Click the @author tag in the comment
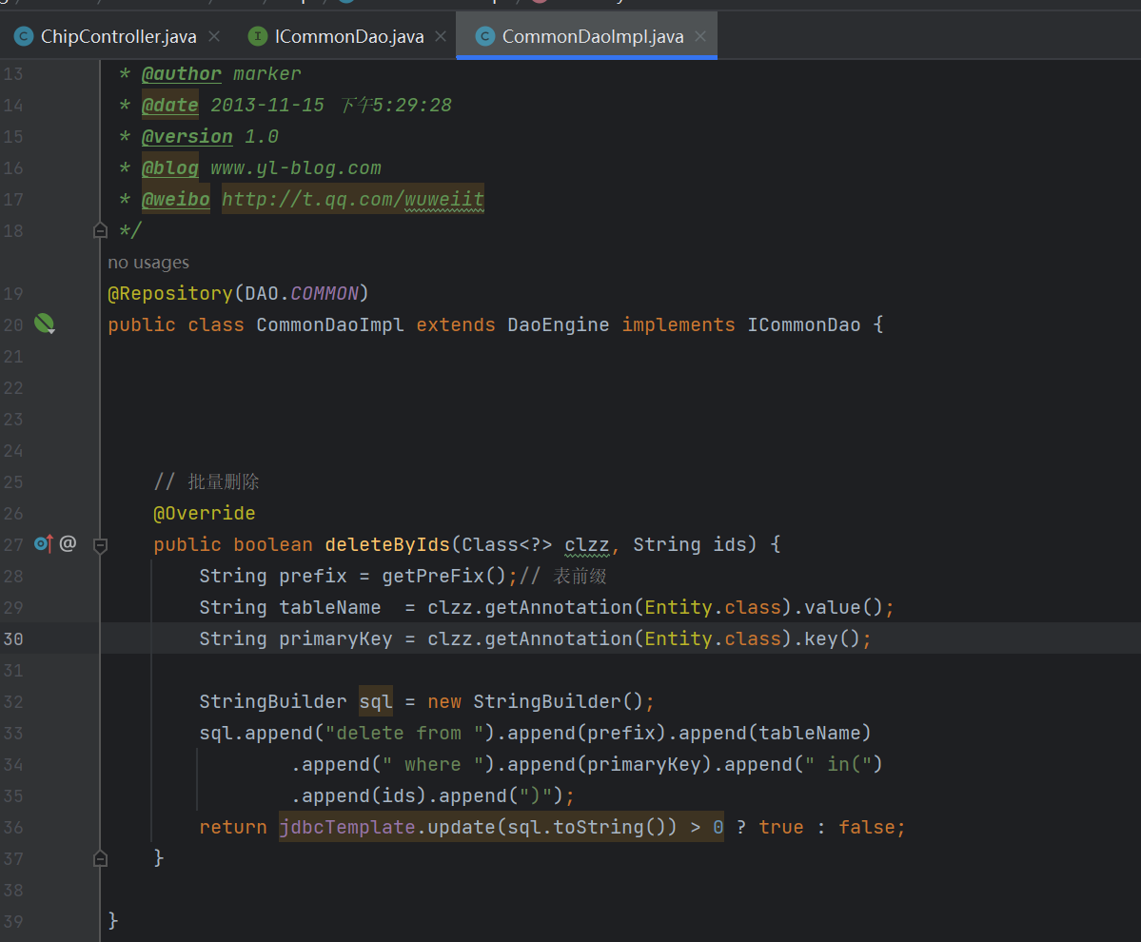Image resolution: width=1141 pixels, height=942 pixels. coord(181,74)
